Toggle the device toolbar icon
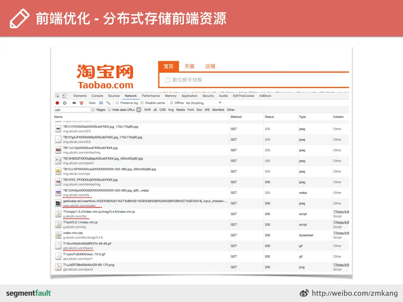 pyautogui.click(x=65, y=96)
